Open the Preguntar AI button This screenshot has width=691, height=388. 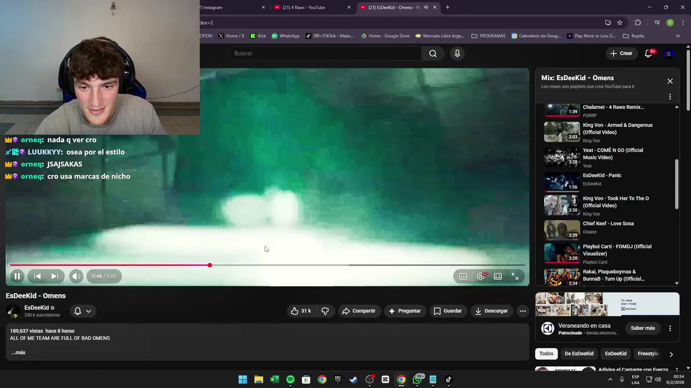point(404,311)
